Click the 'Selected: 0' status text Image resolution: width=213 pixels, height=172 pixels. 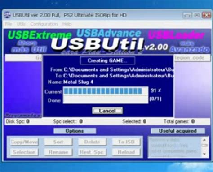click(134, 121)
